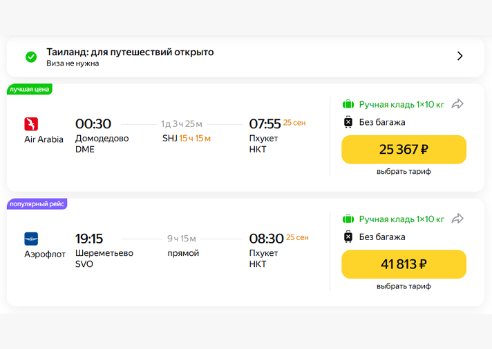Click green carry-on icon in Air Arabia card
Image resolution: width=492 pixels, height=349 pixels.
348,104
